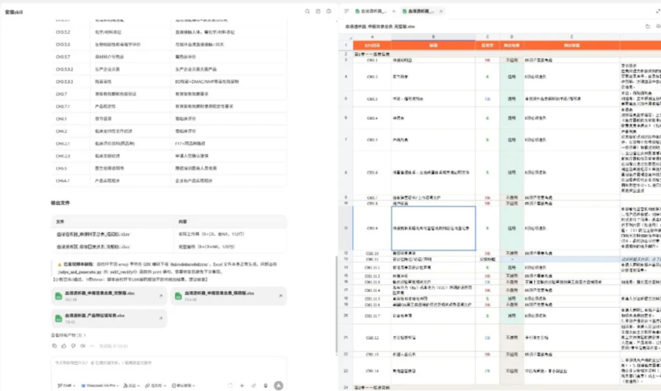Select column D header in the sheet
The image size is (661, 391).
click(x=511, y=37)
